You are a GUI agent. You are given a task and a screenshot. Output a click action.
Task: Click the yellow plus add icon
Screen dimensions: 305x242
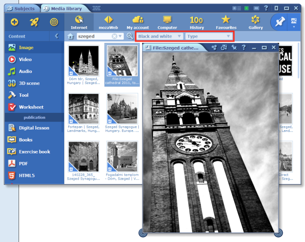[x=14, y=22]
